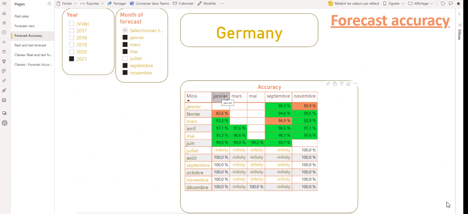Collapse the Pages pane with double chevron
The image size is (468, 214).
pyautogui.click(x=49, y=4)
